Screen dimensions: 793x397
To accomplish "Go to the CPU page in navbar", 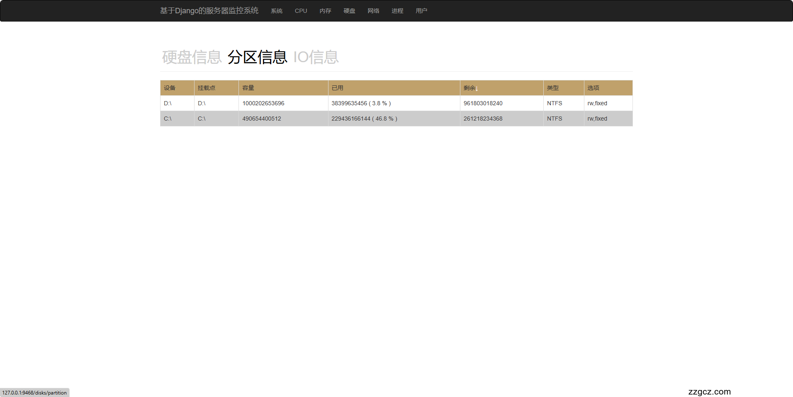I will tap(301, 11).
